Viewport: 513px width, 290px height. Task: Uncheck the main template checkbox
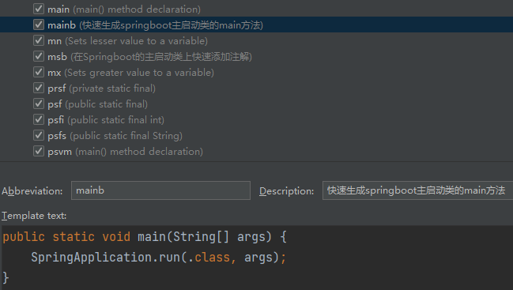[39, 9]
